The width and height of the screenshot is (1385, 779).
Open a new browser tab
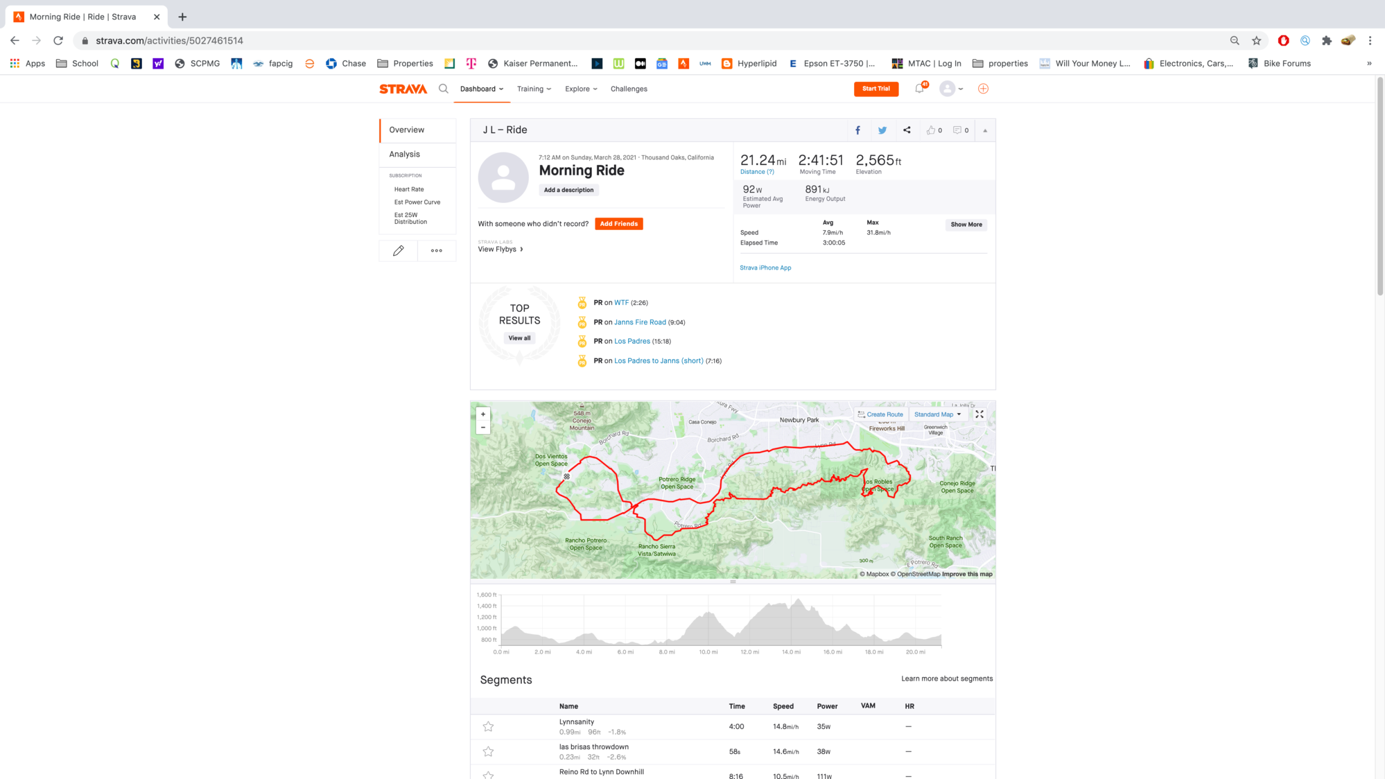[182, 17]
